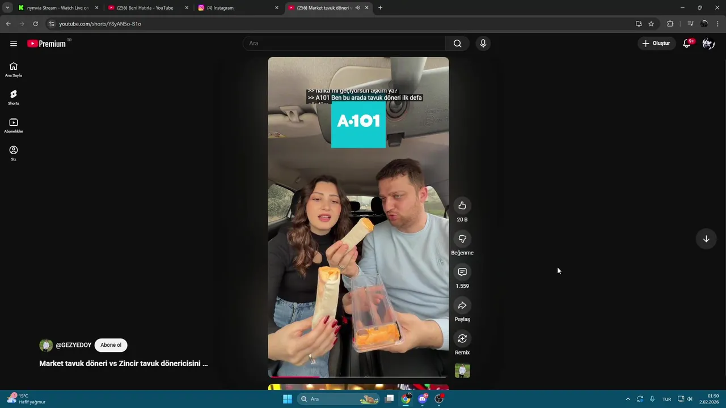The image size is (726, 408).
Task: Open OBS Studio from the taskbar
Action: pos(439,399)
